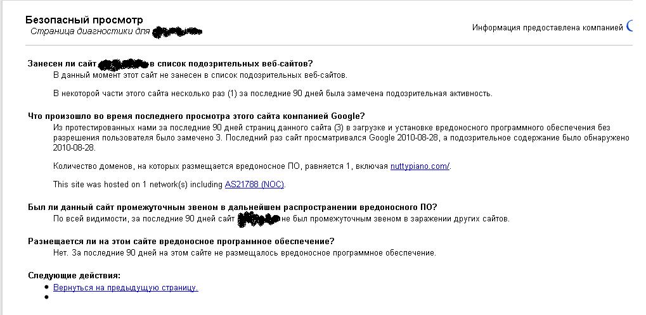Click the "Безопасный просмотр" page title
Screen dimensions: 646x315
pos(86,20)
